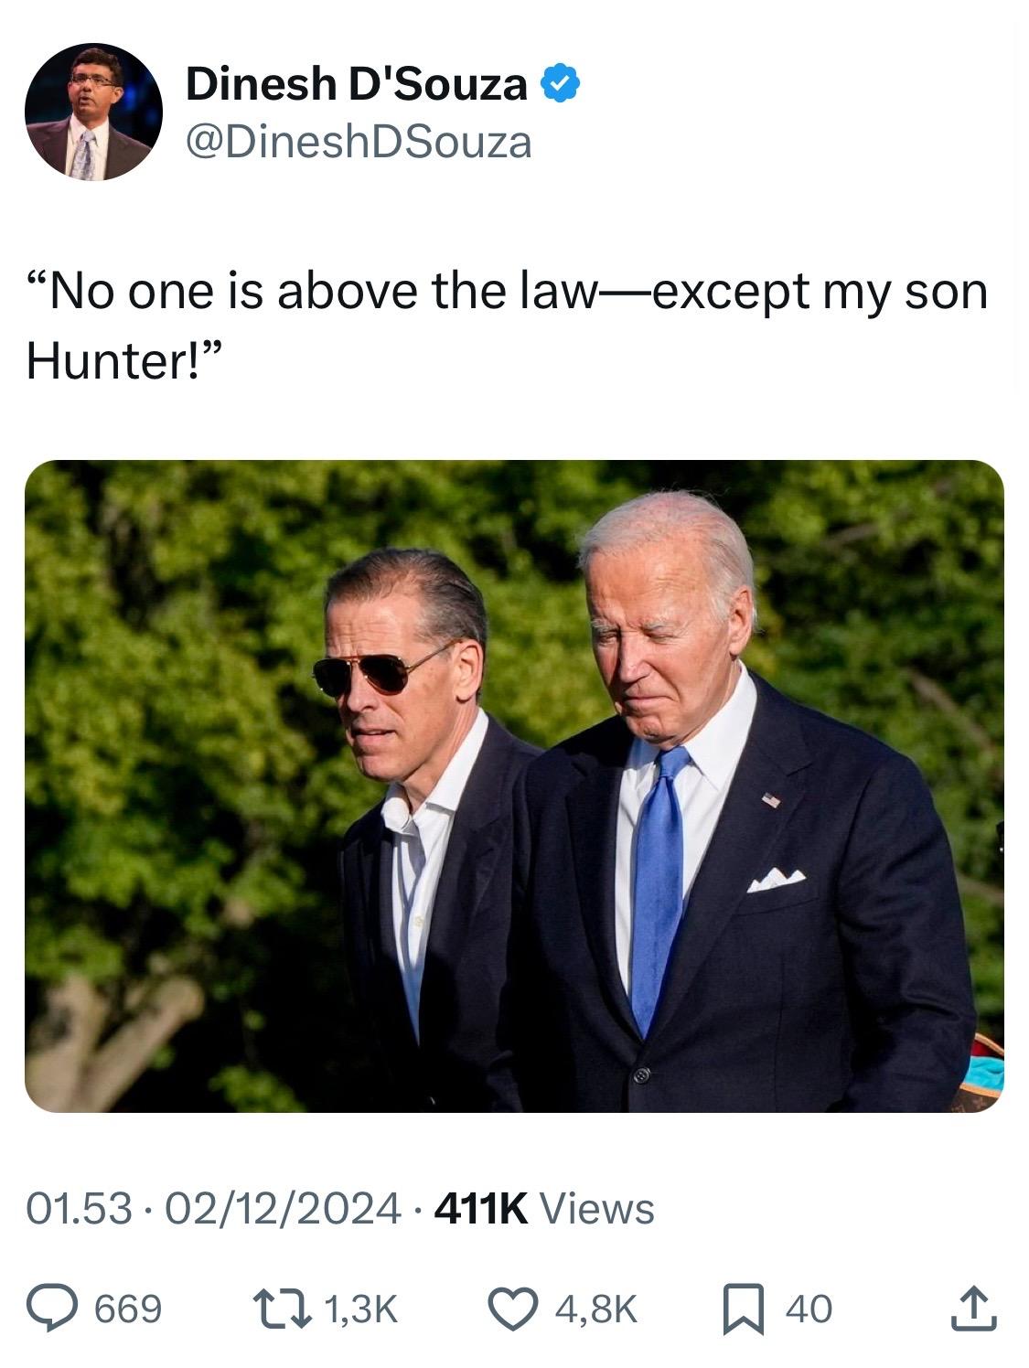The height and width of the screenshot is (1368, 1029).
Task: Click the 02/12/2024 post date
Action: click(x=284, y=1209)
